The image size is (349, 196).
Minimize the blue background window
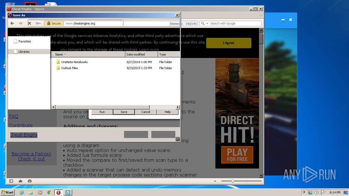(283, 20)
